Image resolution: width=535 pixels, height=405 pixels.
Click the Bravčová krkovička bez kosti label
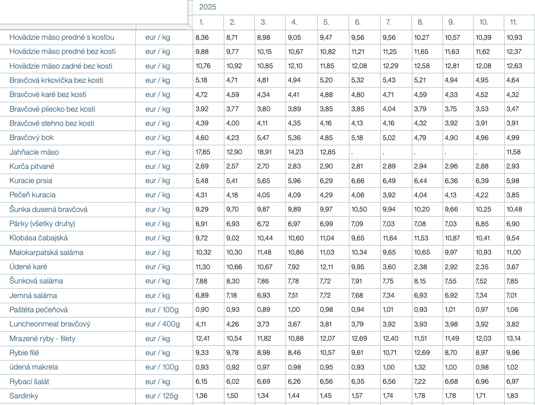point(56,80)
